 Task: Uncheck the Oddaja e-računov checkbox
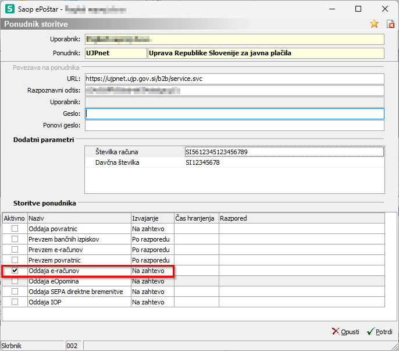(x=15, y=271)
